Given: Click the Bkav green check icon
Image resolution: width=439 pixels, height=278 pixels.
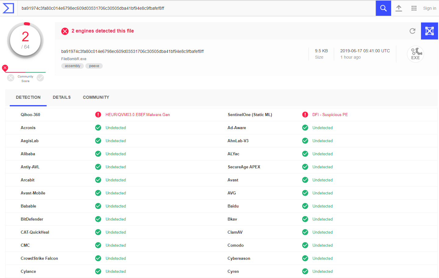Looking at the screenshot, I should point(305,219).
